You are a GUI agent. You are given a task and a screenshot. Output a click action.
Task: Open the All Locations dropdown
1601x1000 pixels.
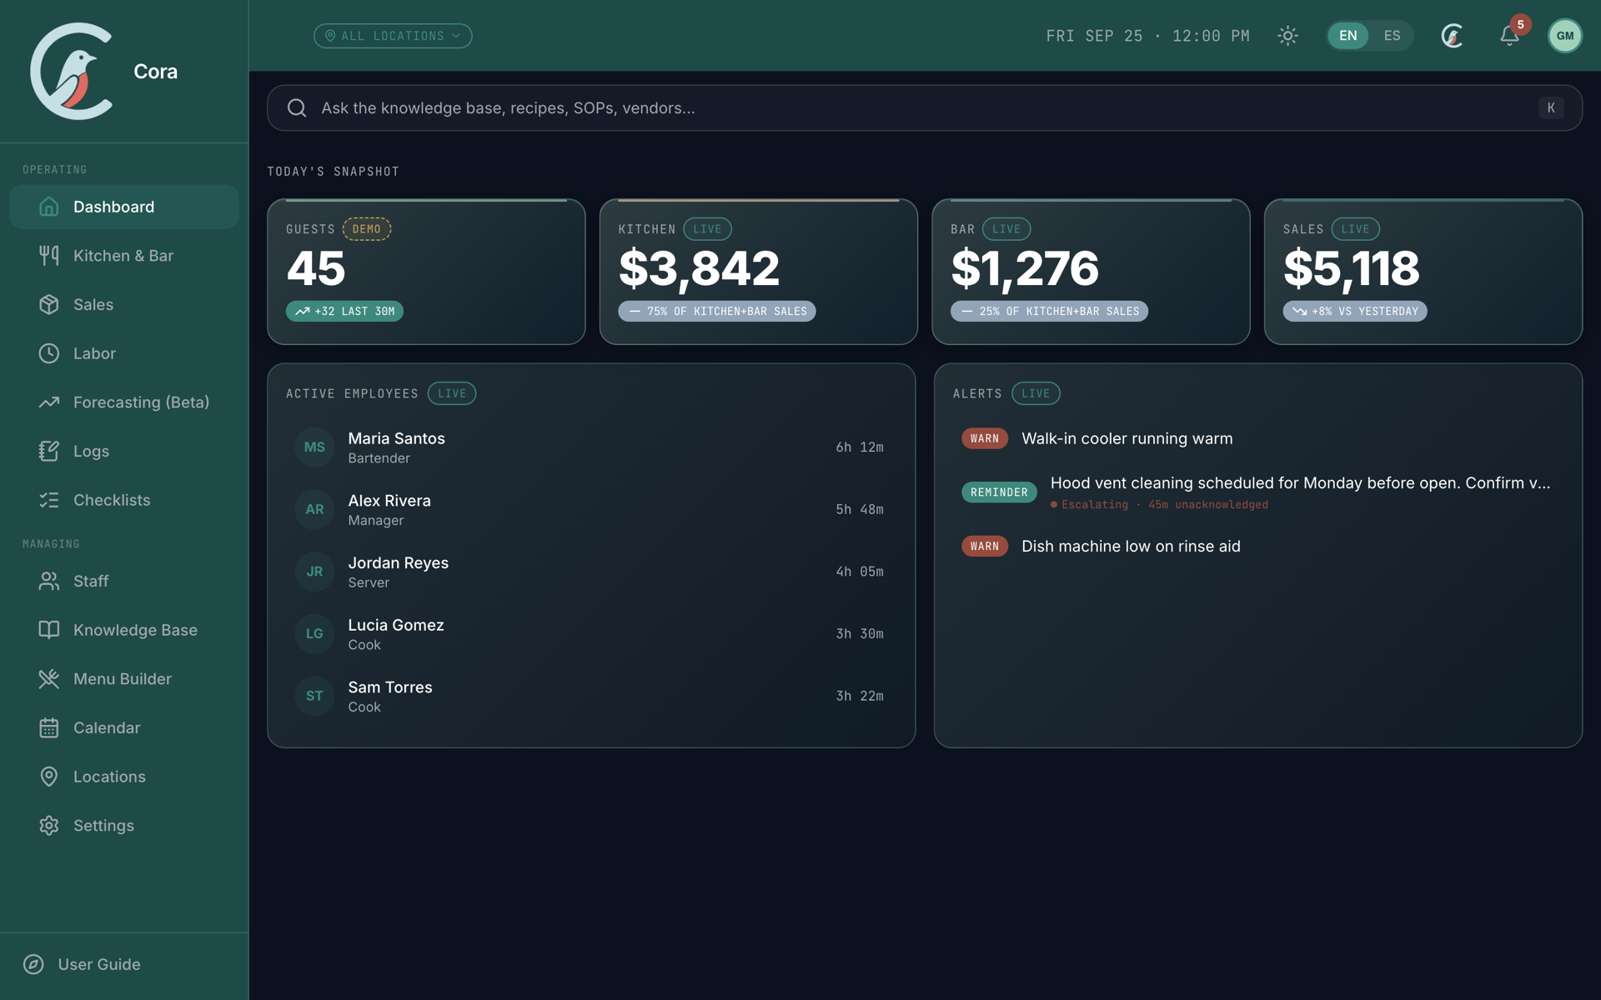pos(393,36)
